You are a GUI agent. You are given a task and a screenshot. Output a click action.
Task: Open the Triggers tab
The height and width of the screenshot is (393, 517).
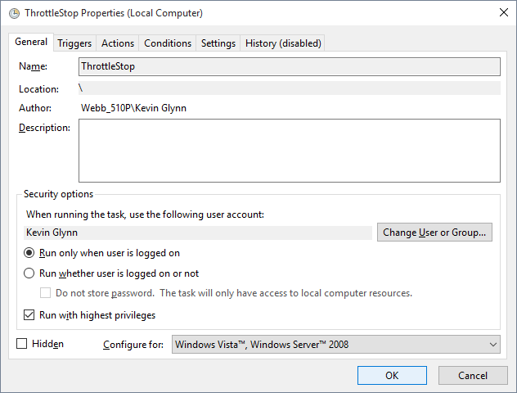74,43
